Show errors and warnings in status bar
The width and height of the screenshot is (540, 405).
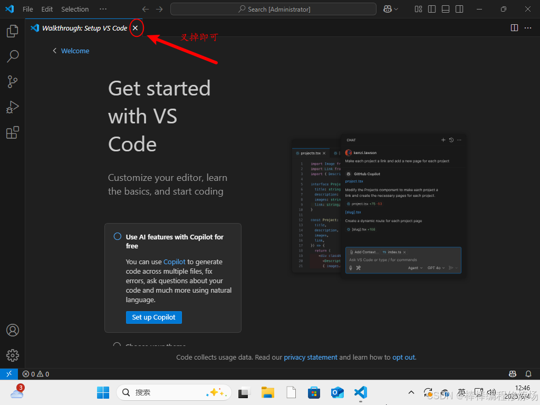click(36, 374)
